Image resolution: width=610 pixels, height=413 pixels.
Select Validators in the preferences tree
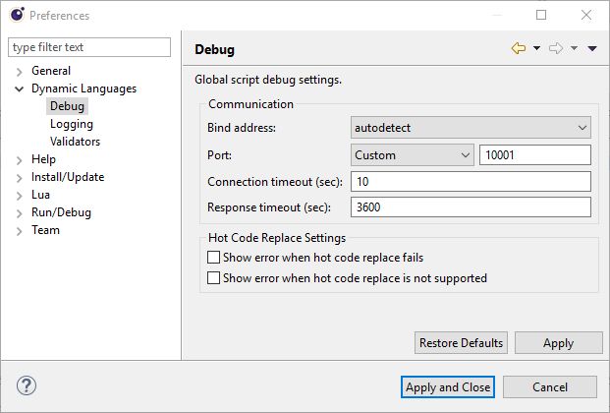tap(75, 142)
